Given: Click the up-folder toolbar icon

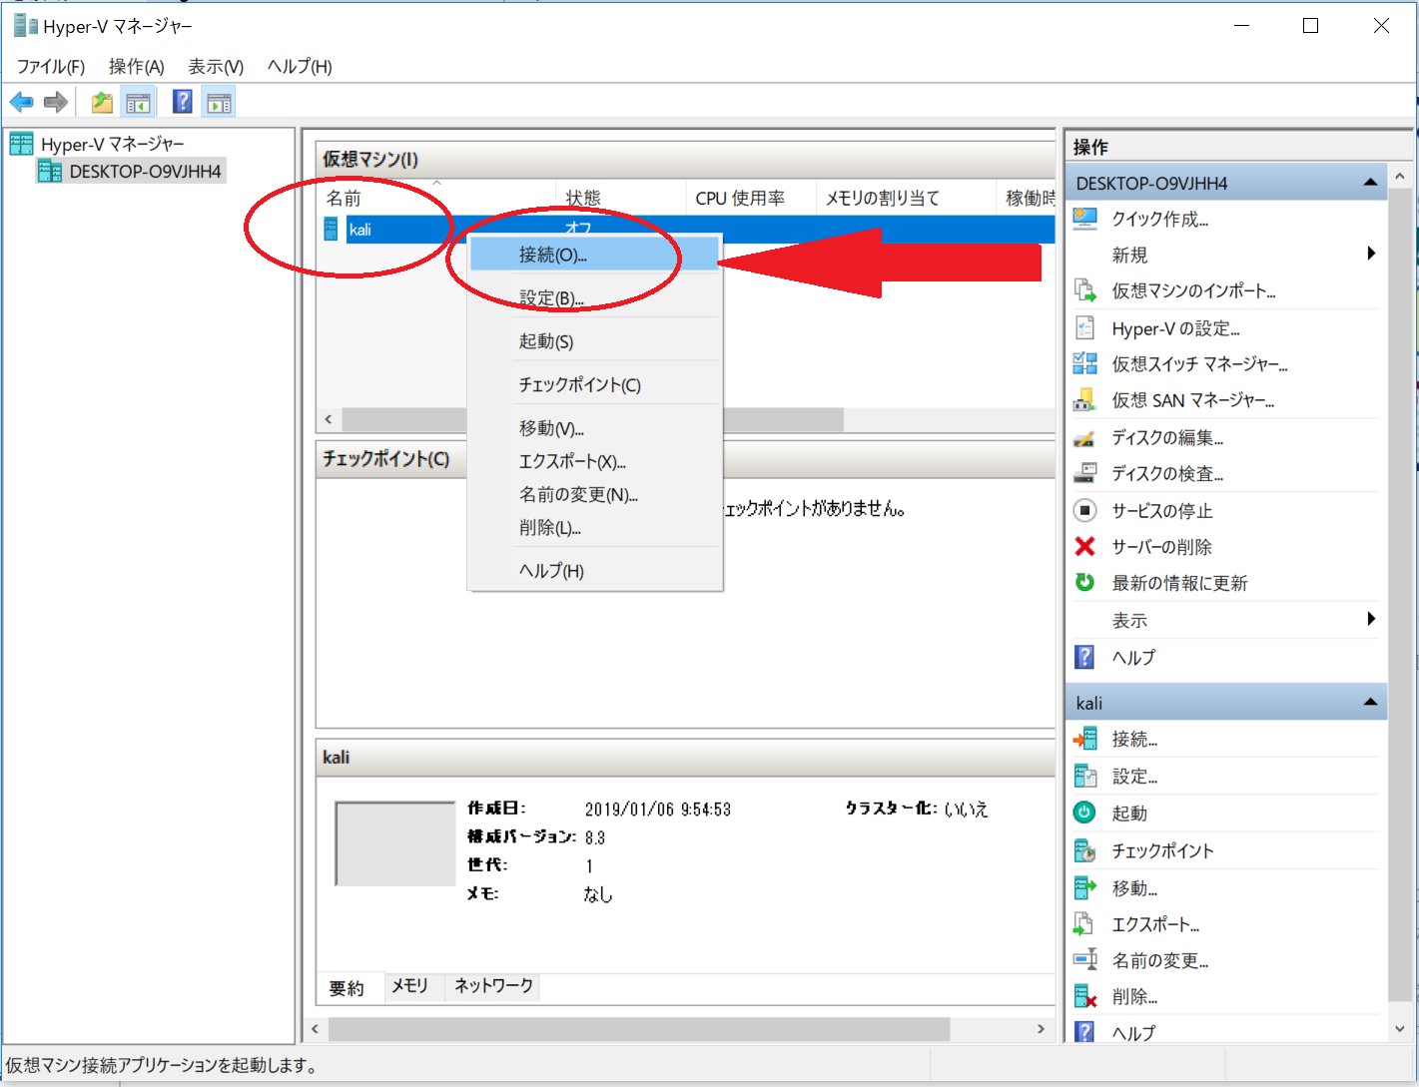Looking at the screenshot, I should click(102, 102).
